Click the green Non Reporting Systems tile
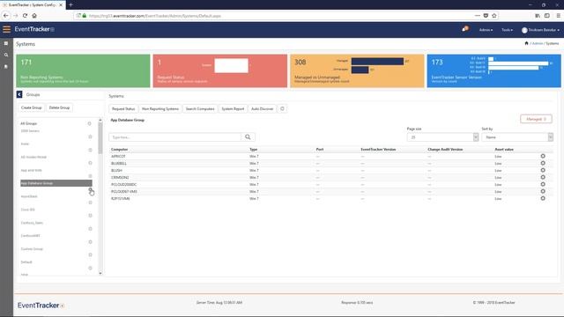 [83, 70]
